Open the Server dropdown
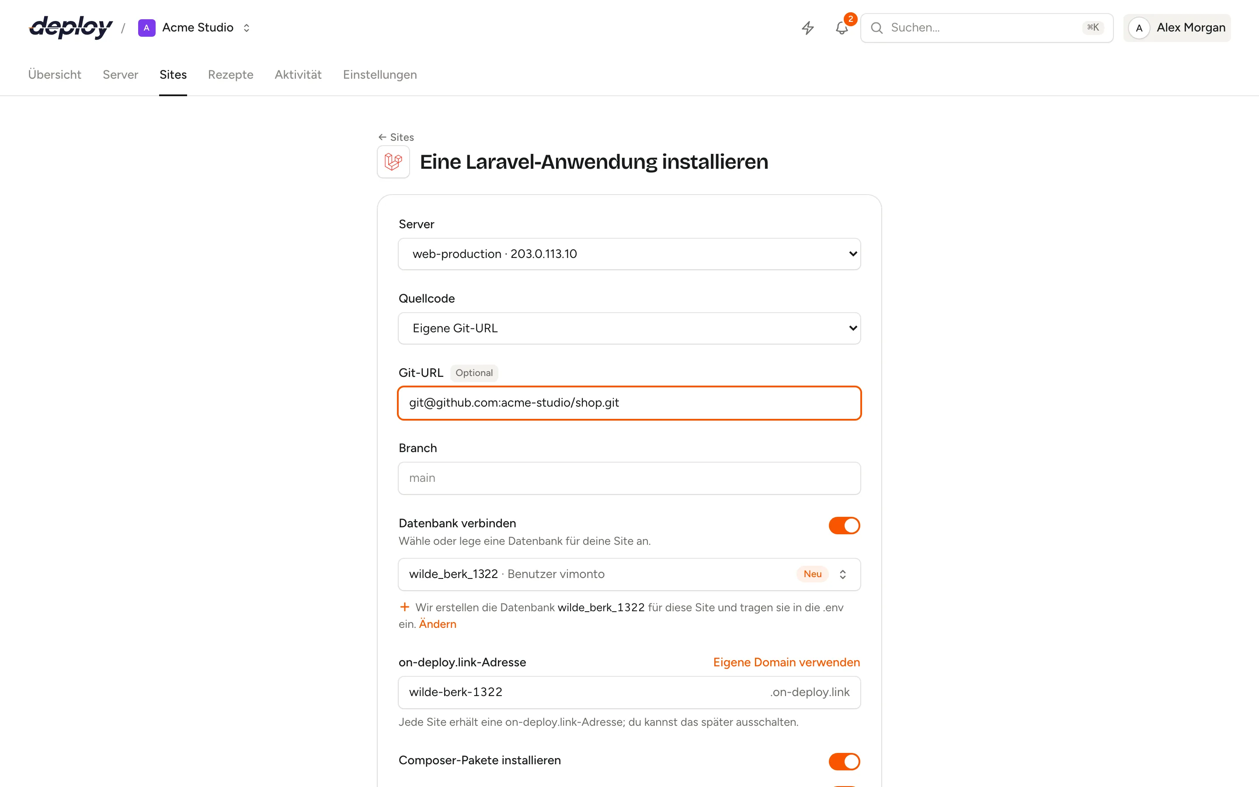Image resolution: width=1259 pixels, height=787 pixels. (629, 254)
